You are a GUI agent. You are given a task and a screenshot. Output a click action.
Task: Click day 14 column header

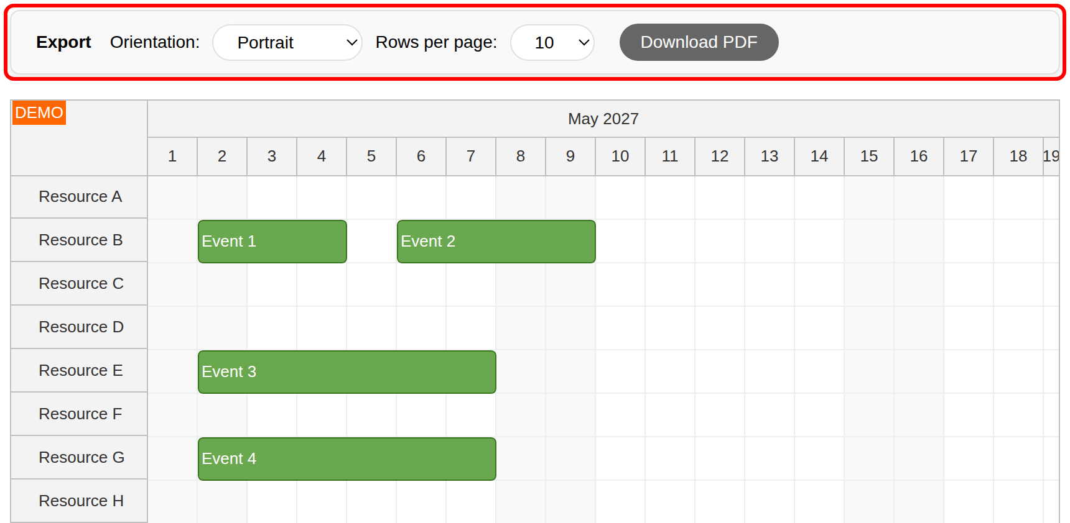click(x=819, y=157)
